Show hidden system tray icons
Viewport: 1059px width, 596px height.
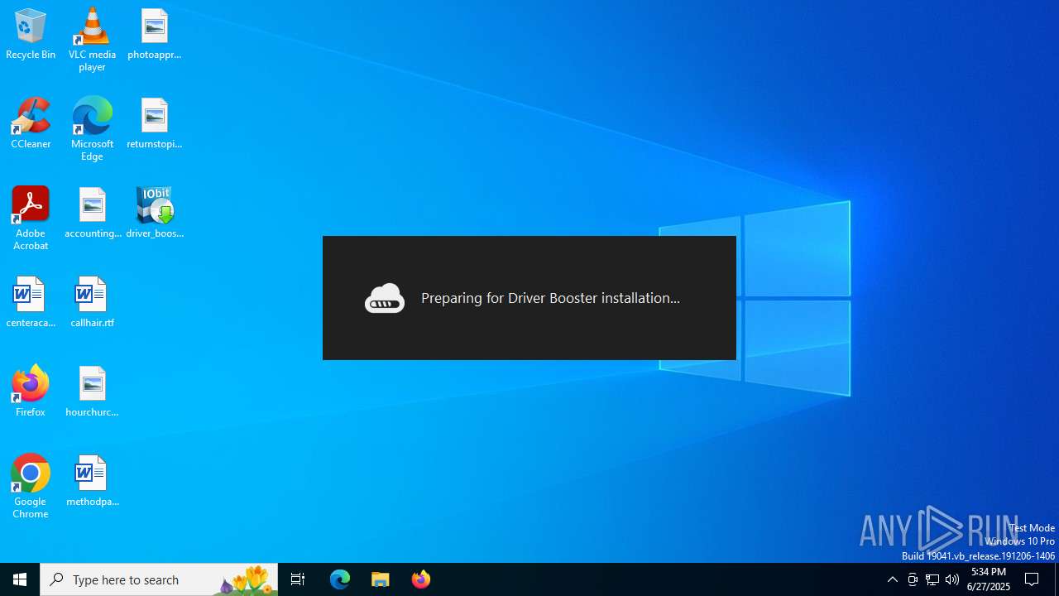(x=893, y=579)
